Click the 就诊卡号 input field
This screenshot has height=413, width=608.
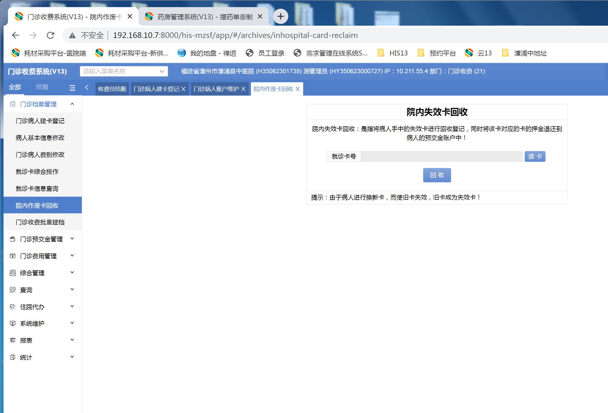441,157
